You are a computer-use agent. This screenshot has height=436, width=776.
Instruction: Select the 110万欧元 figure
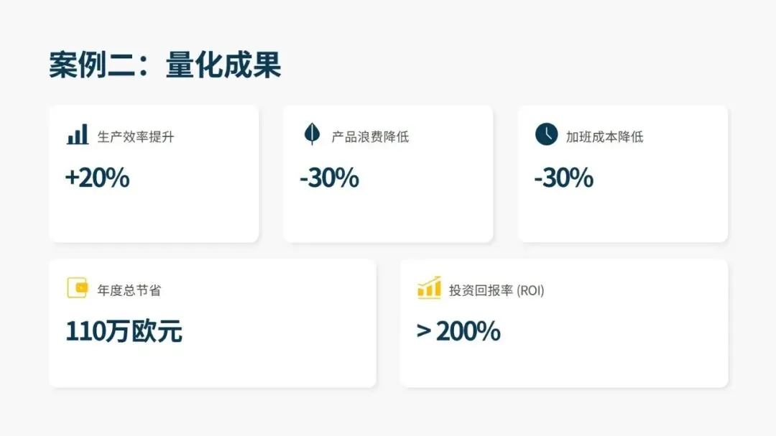coord(124,331)
